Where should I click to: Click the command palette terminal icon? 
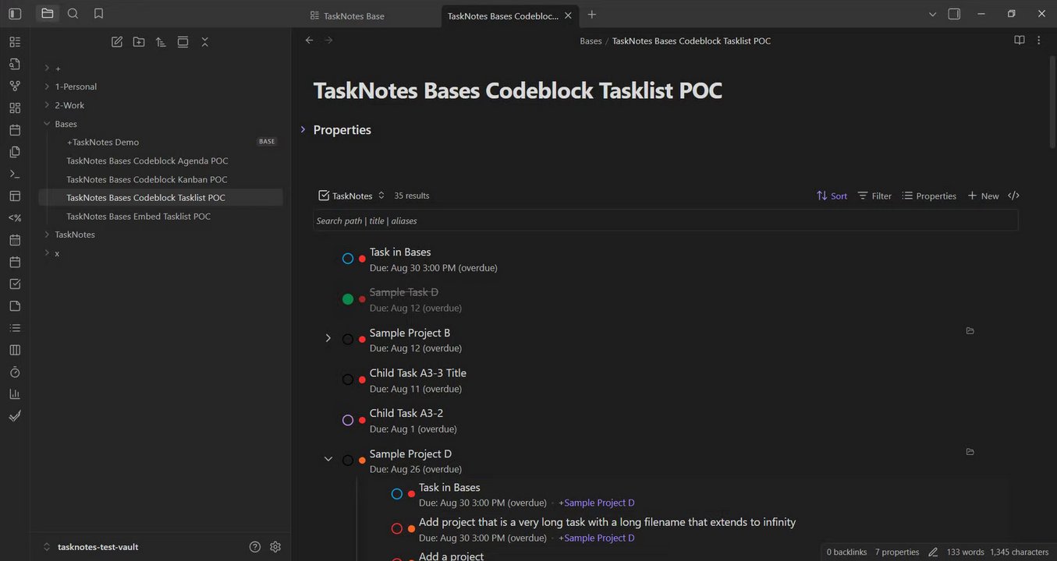(15, 174)
